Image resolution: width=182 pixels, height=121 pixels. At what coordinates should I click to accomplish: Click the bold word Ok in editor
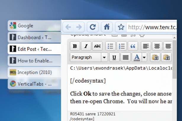click(x=87, y=94)
